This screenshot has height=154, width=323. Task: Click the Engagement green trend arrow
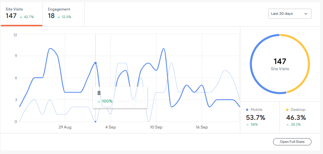click(x=59, y=17)
